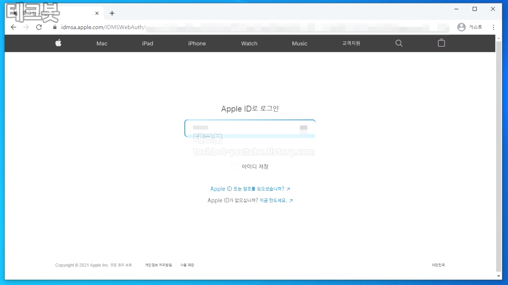Open the search magnifier icon
Image resolution: width=508 pixels, height=285 pixels.
pos(399,43)
